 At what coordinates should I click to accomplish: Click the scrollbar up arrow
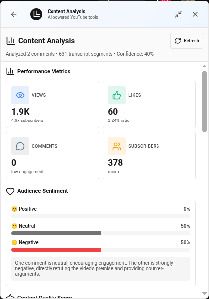(x=204, y=66)
